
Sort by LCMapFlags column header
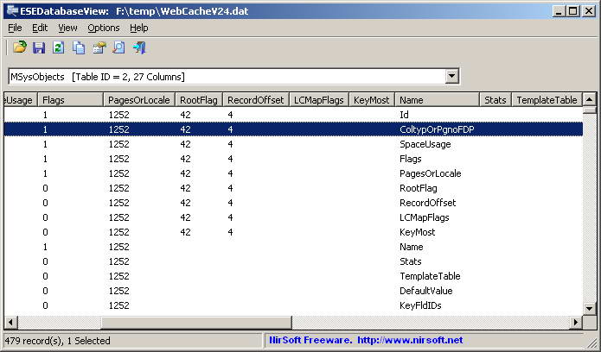pos(319,100)
